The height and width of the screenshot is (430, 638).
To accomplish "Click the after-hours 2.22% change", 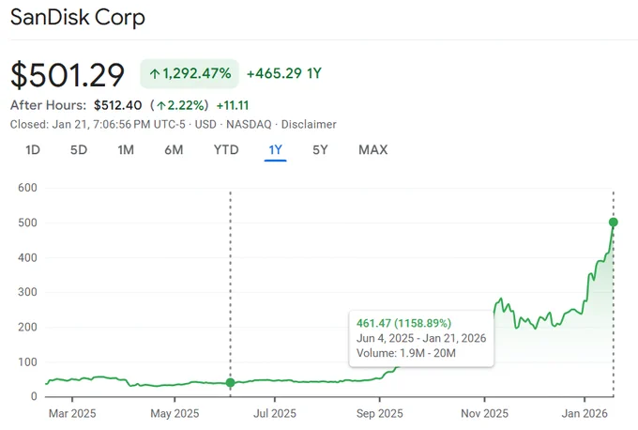I will pyautogui.click(x=179, y=105).
